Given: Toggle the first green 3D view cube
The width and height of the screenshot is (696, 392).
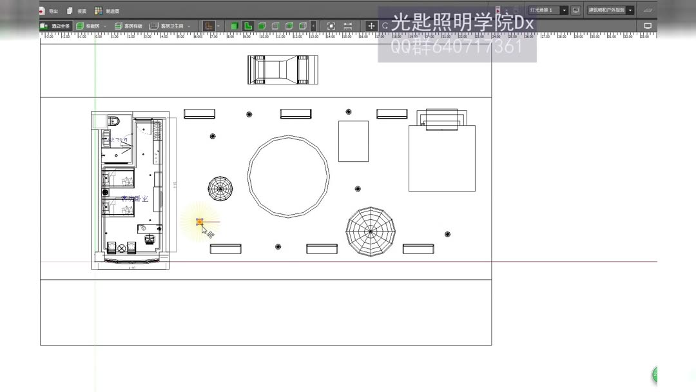Looking at the screenshot, I should 235,26.
